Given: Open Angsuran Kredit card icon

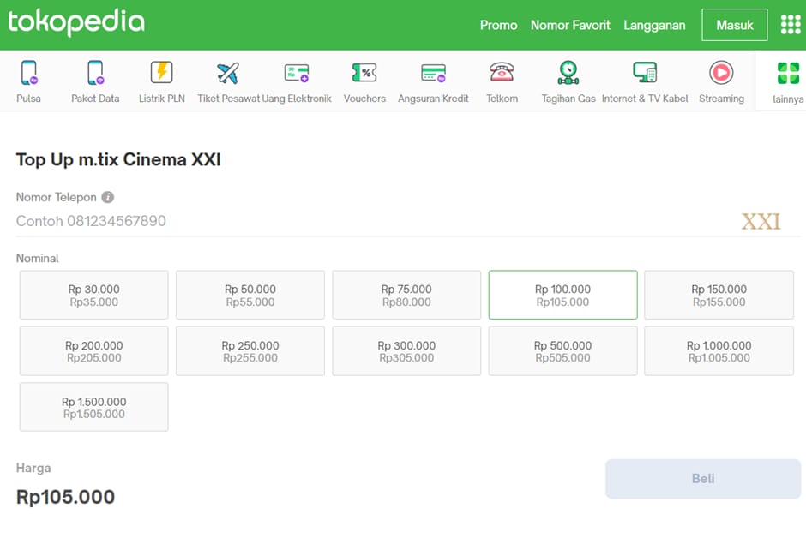Looking at the screenshot, I should [433, 73].
